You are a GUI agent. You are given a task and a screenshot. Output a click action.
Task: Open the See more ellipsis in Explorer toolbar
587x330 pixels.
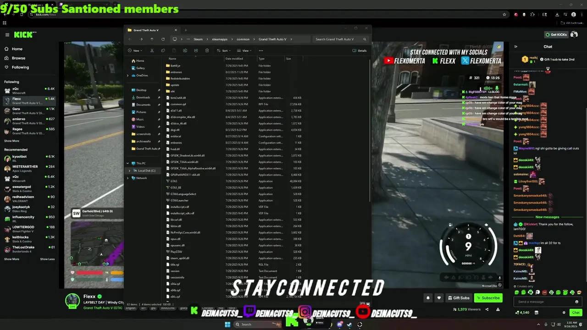tap(261, 50)
